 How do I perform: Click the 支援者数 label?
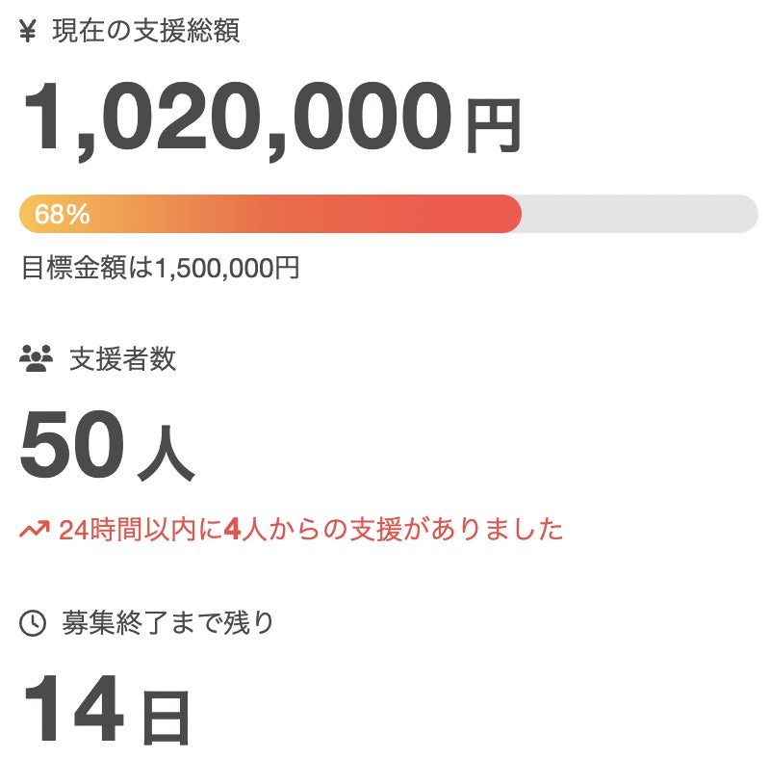pos(122,360)
